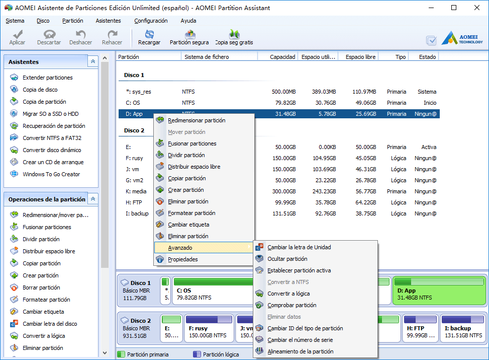This screenshot has width=489, height=360.
Task: Open the Sistema menu
Action: coord(15,21)
